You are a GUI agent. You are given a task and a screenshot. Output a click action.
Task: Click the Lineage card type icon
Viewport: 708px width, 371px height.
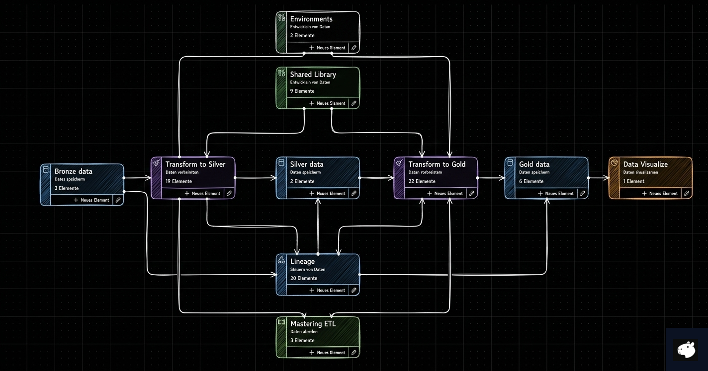[281, 260]
